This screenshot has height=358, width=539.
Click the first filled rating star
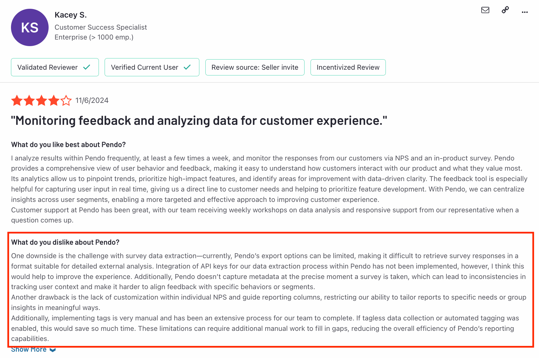[17, 100]
